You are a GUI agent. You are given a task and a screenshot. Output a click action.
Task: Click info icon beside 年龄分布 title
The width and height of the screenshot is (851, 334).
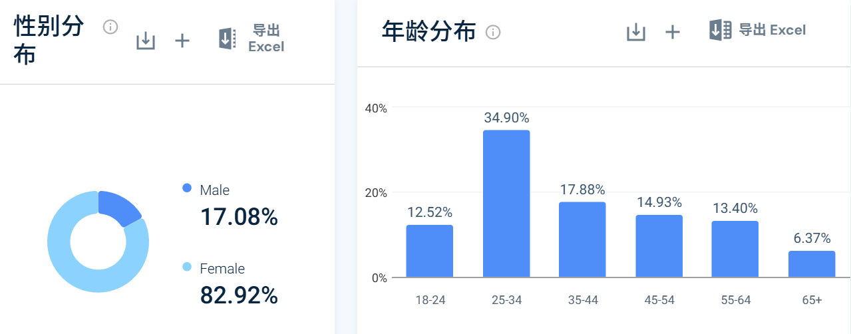[493, 32]
